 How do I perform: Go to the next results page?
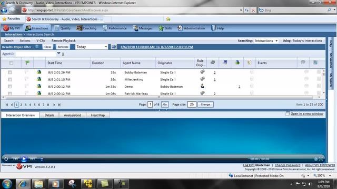(54, 104)
